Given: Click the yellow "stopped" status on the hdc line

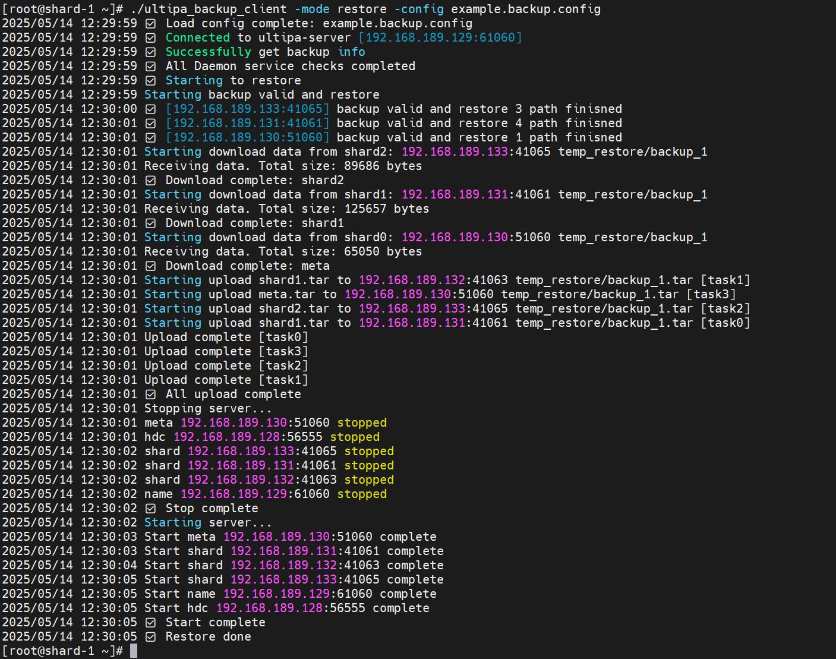Looking at the screenshot, I should [x=355, y=437].
